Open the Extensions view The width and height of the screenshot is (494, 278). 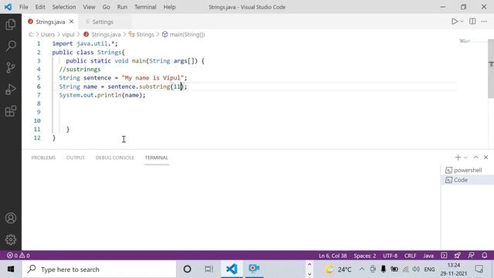pos(11,111)
